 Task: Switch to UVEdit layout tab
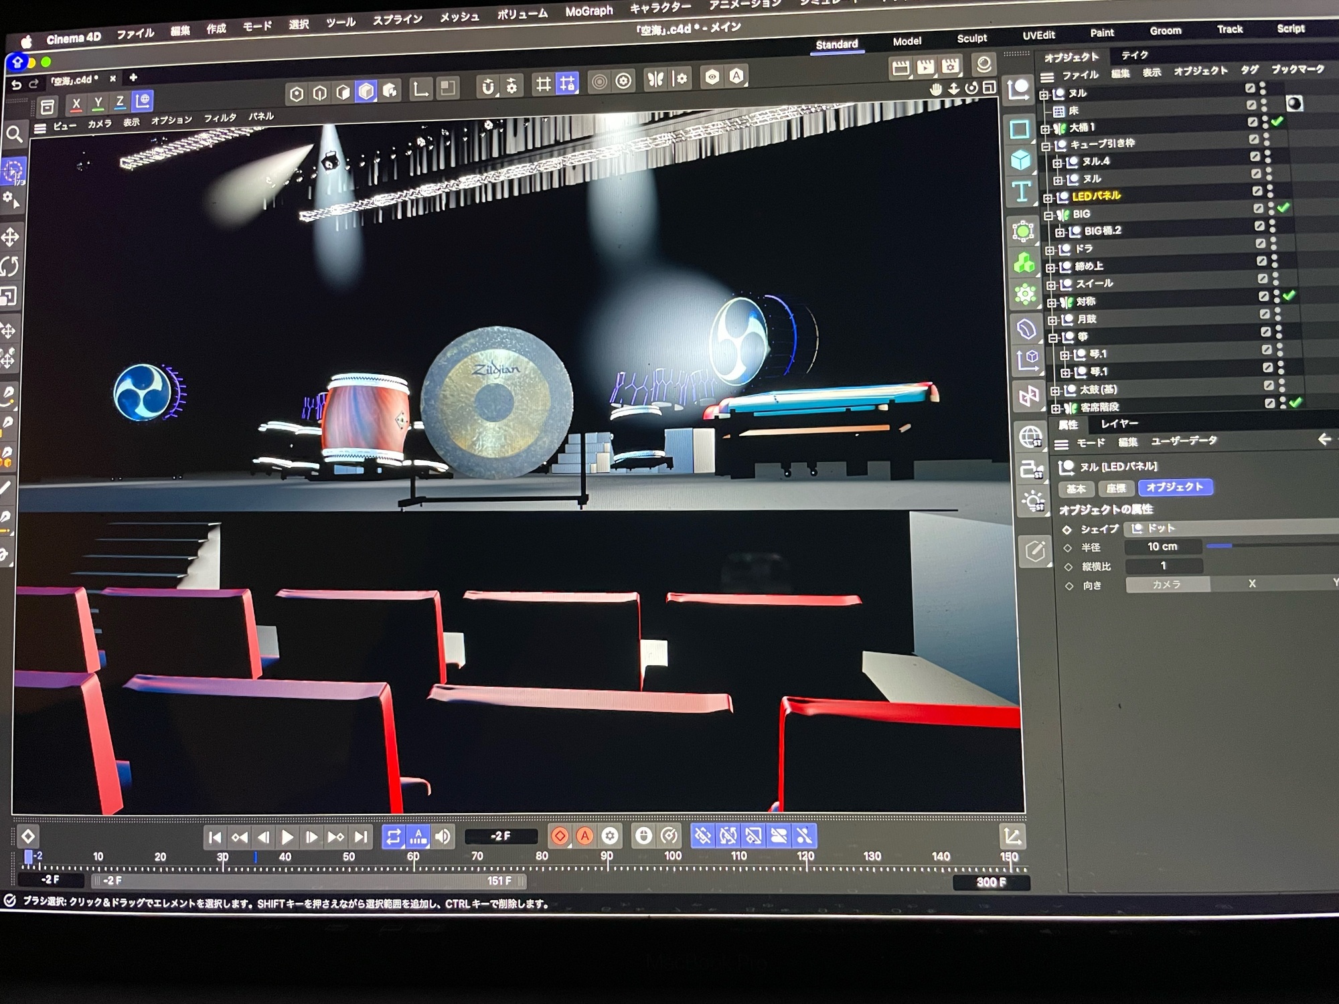pyautogui.click(x=1038, y=35)
